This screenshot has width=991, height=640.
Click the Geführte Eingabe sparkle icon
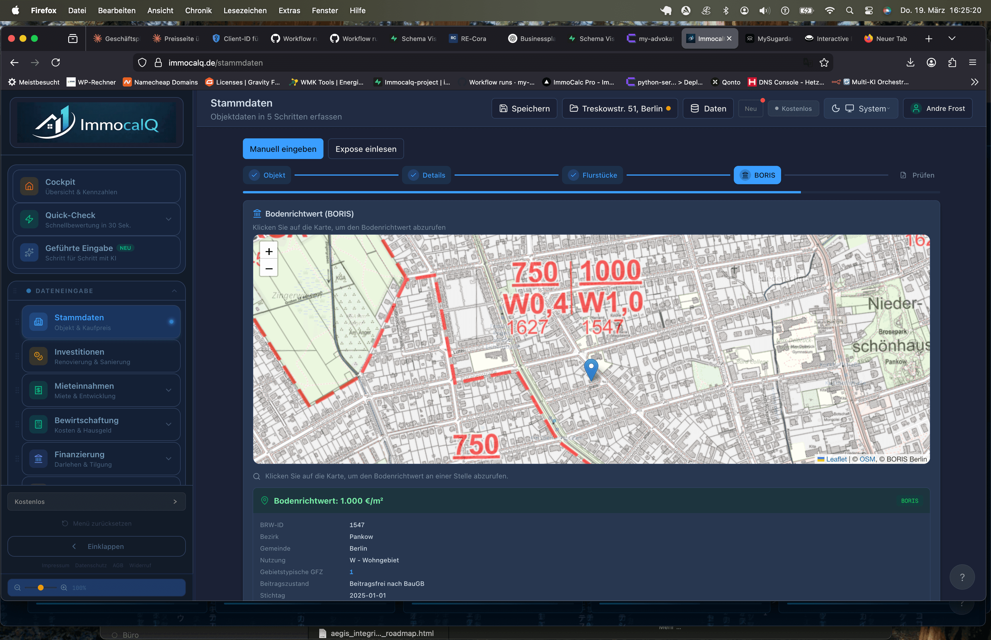pyautogui.click(x=29, y=252)
